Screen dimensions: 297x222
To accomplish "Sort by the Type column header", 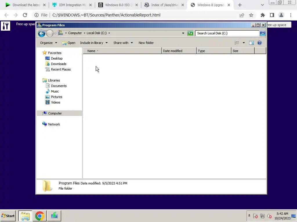I will [x=214, y=51].
